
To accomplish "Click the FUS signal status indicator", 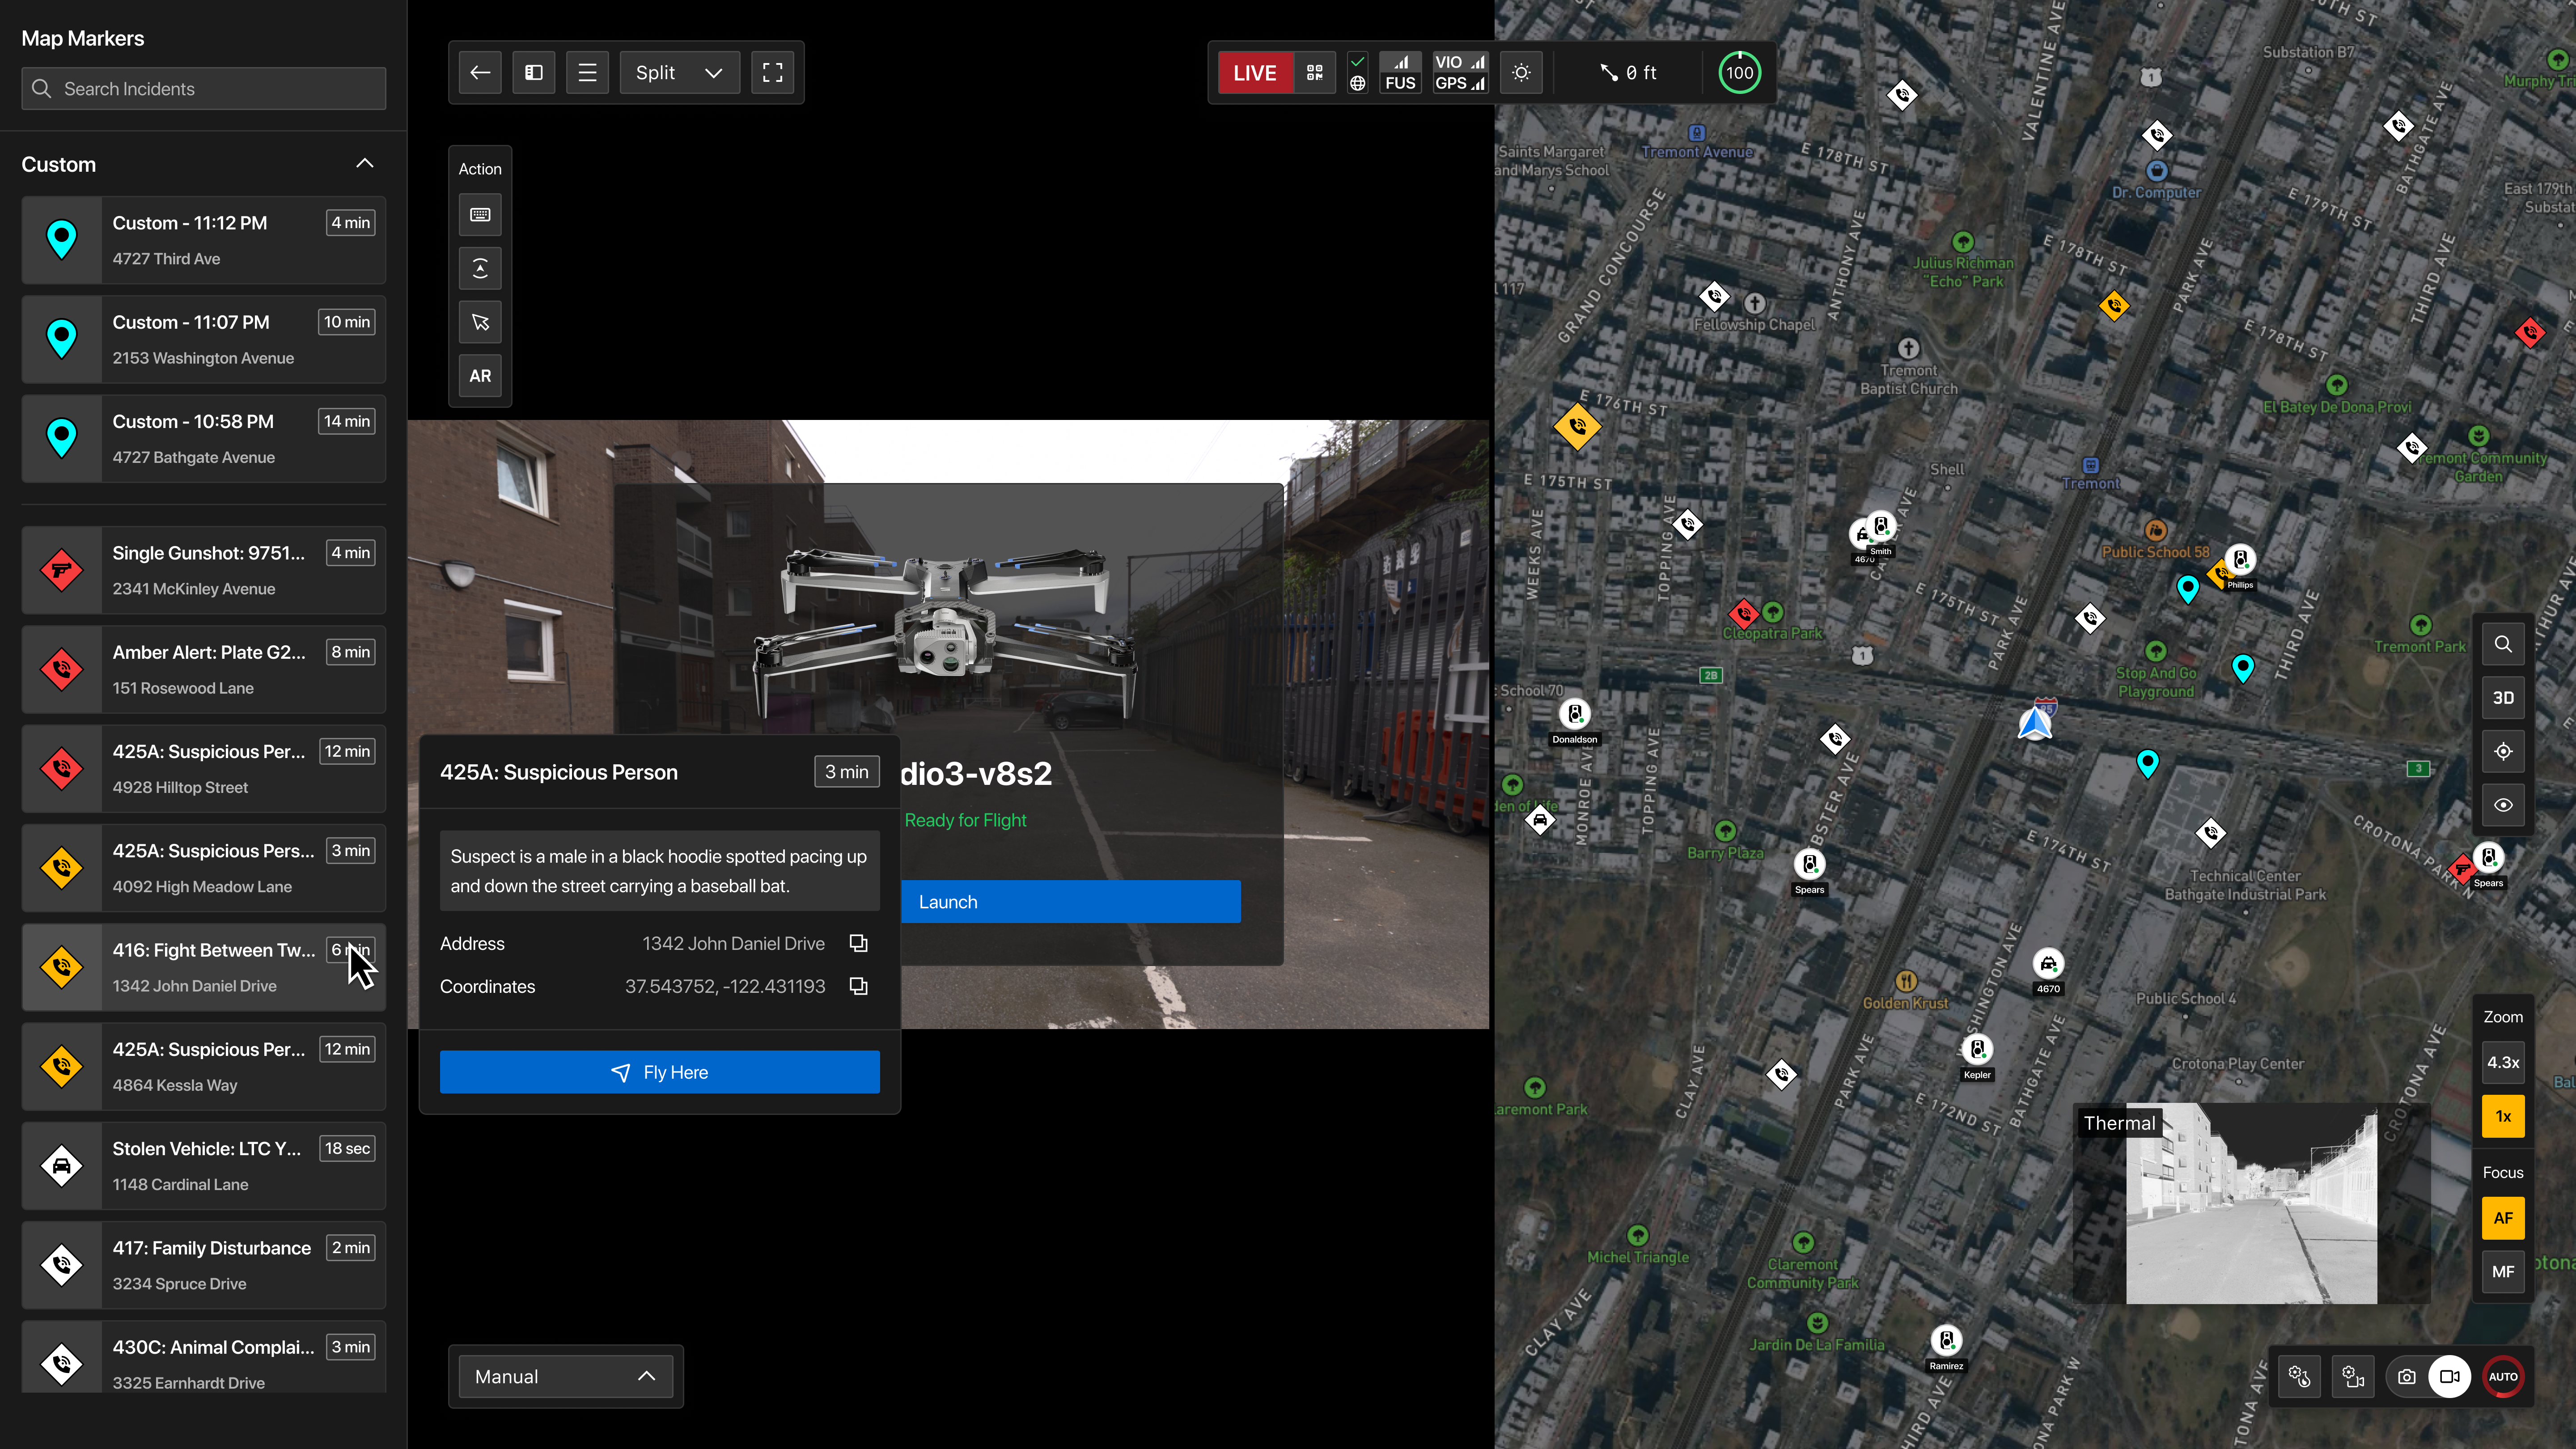I will [x=1400, y=72].
